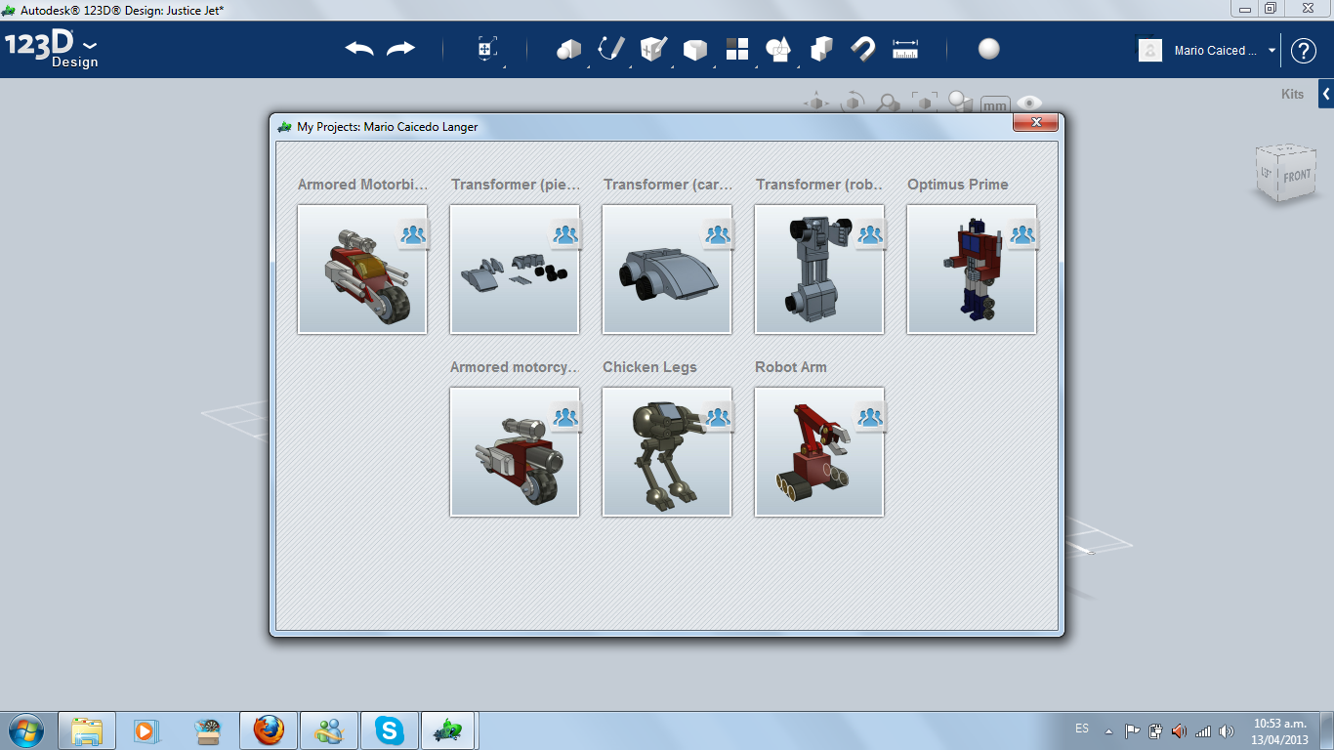
Task: Open Help with the question mark icon
Action: point(1304,51)
